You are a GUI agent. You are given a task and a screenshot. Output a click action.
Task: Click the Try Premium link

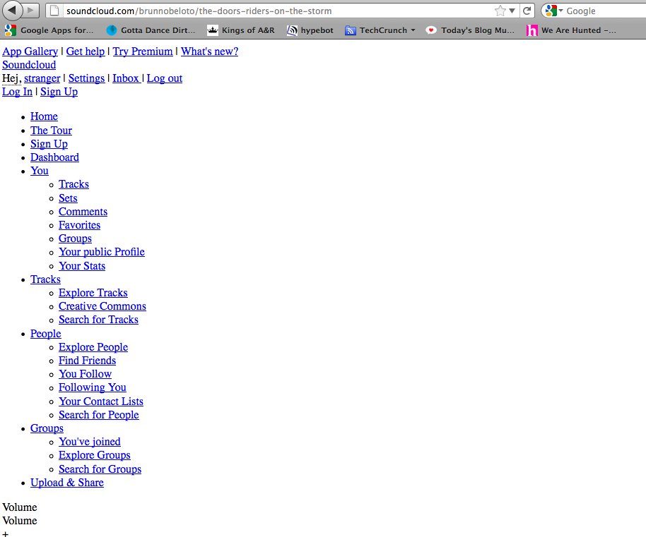(x=143, y=52)
